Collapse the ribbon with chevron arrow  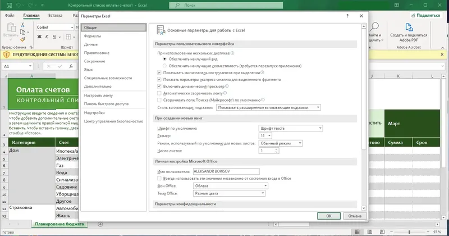click(442, 48)
